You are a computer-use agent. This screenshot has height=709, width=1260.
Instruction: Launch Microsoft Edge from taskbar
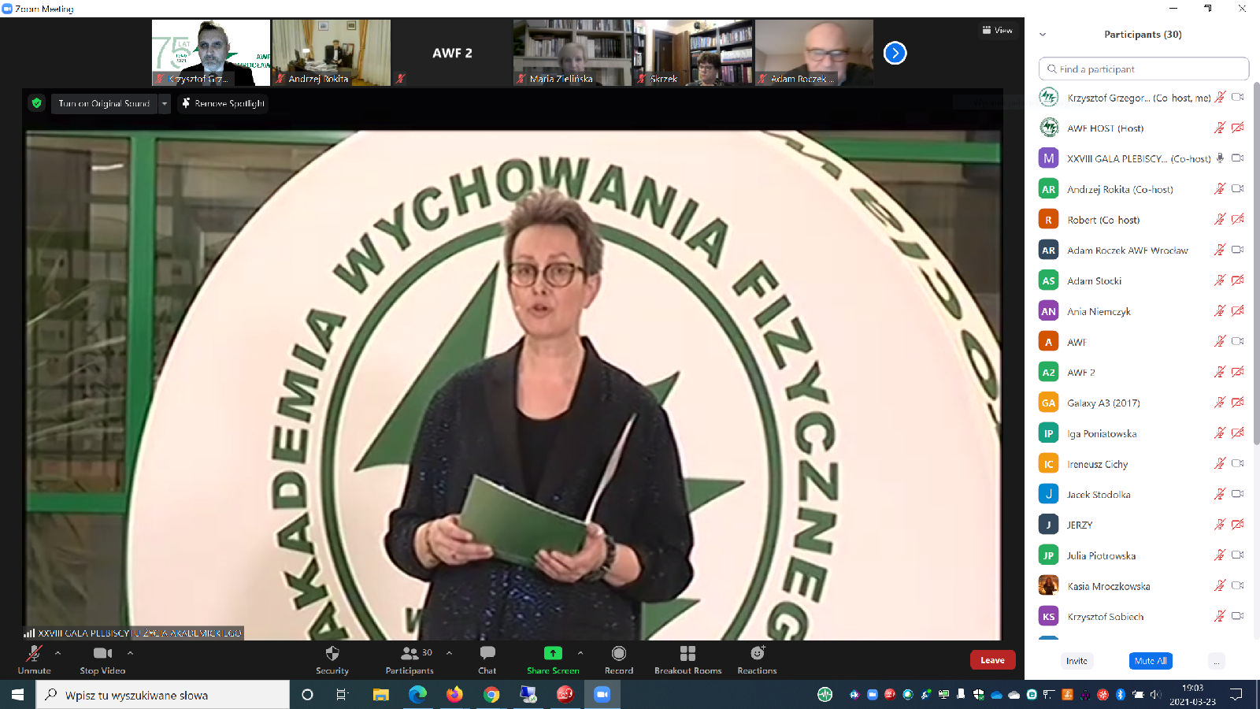tap(417, 694)
